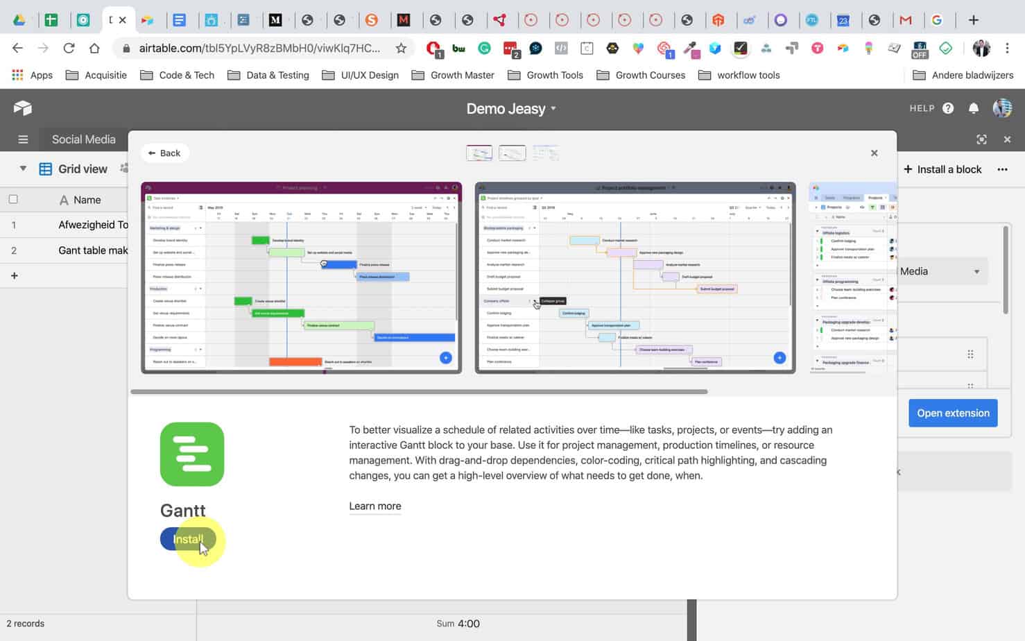Image resolution: width=1025 pixels, height=641 pixels.
Task: Open the Learn more link
Action: [375, 506]
